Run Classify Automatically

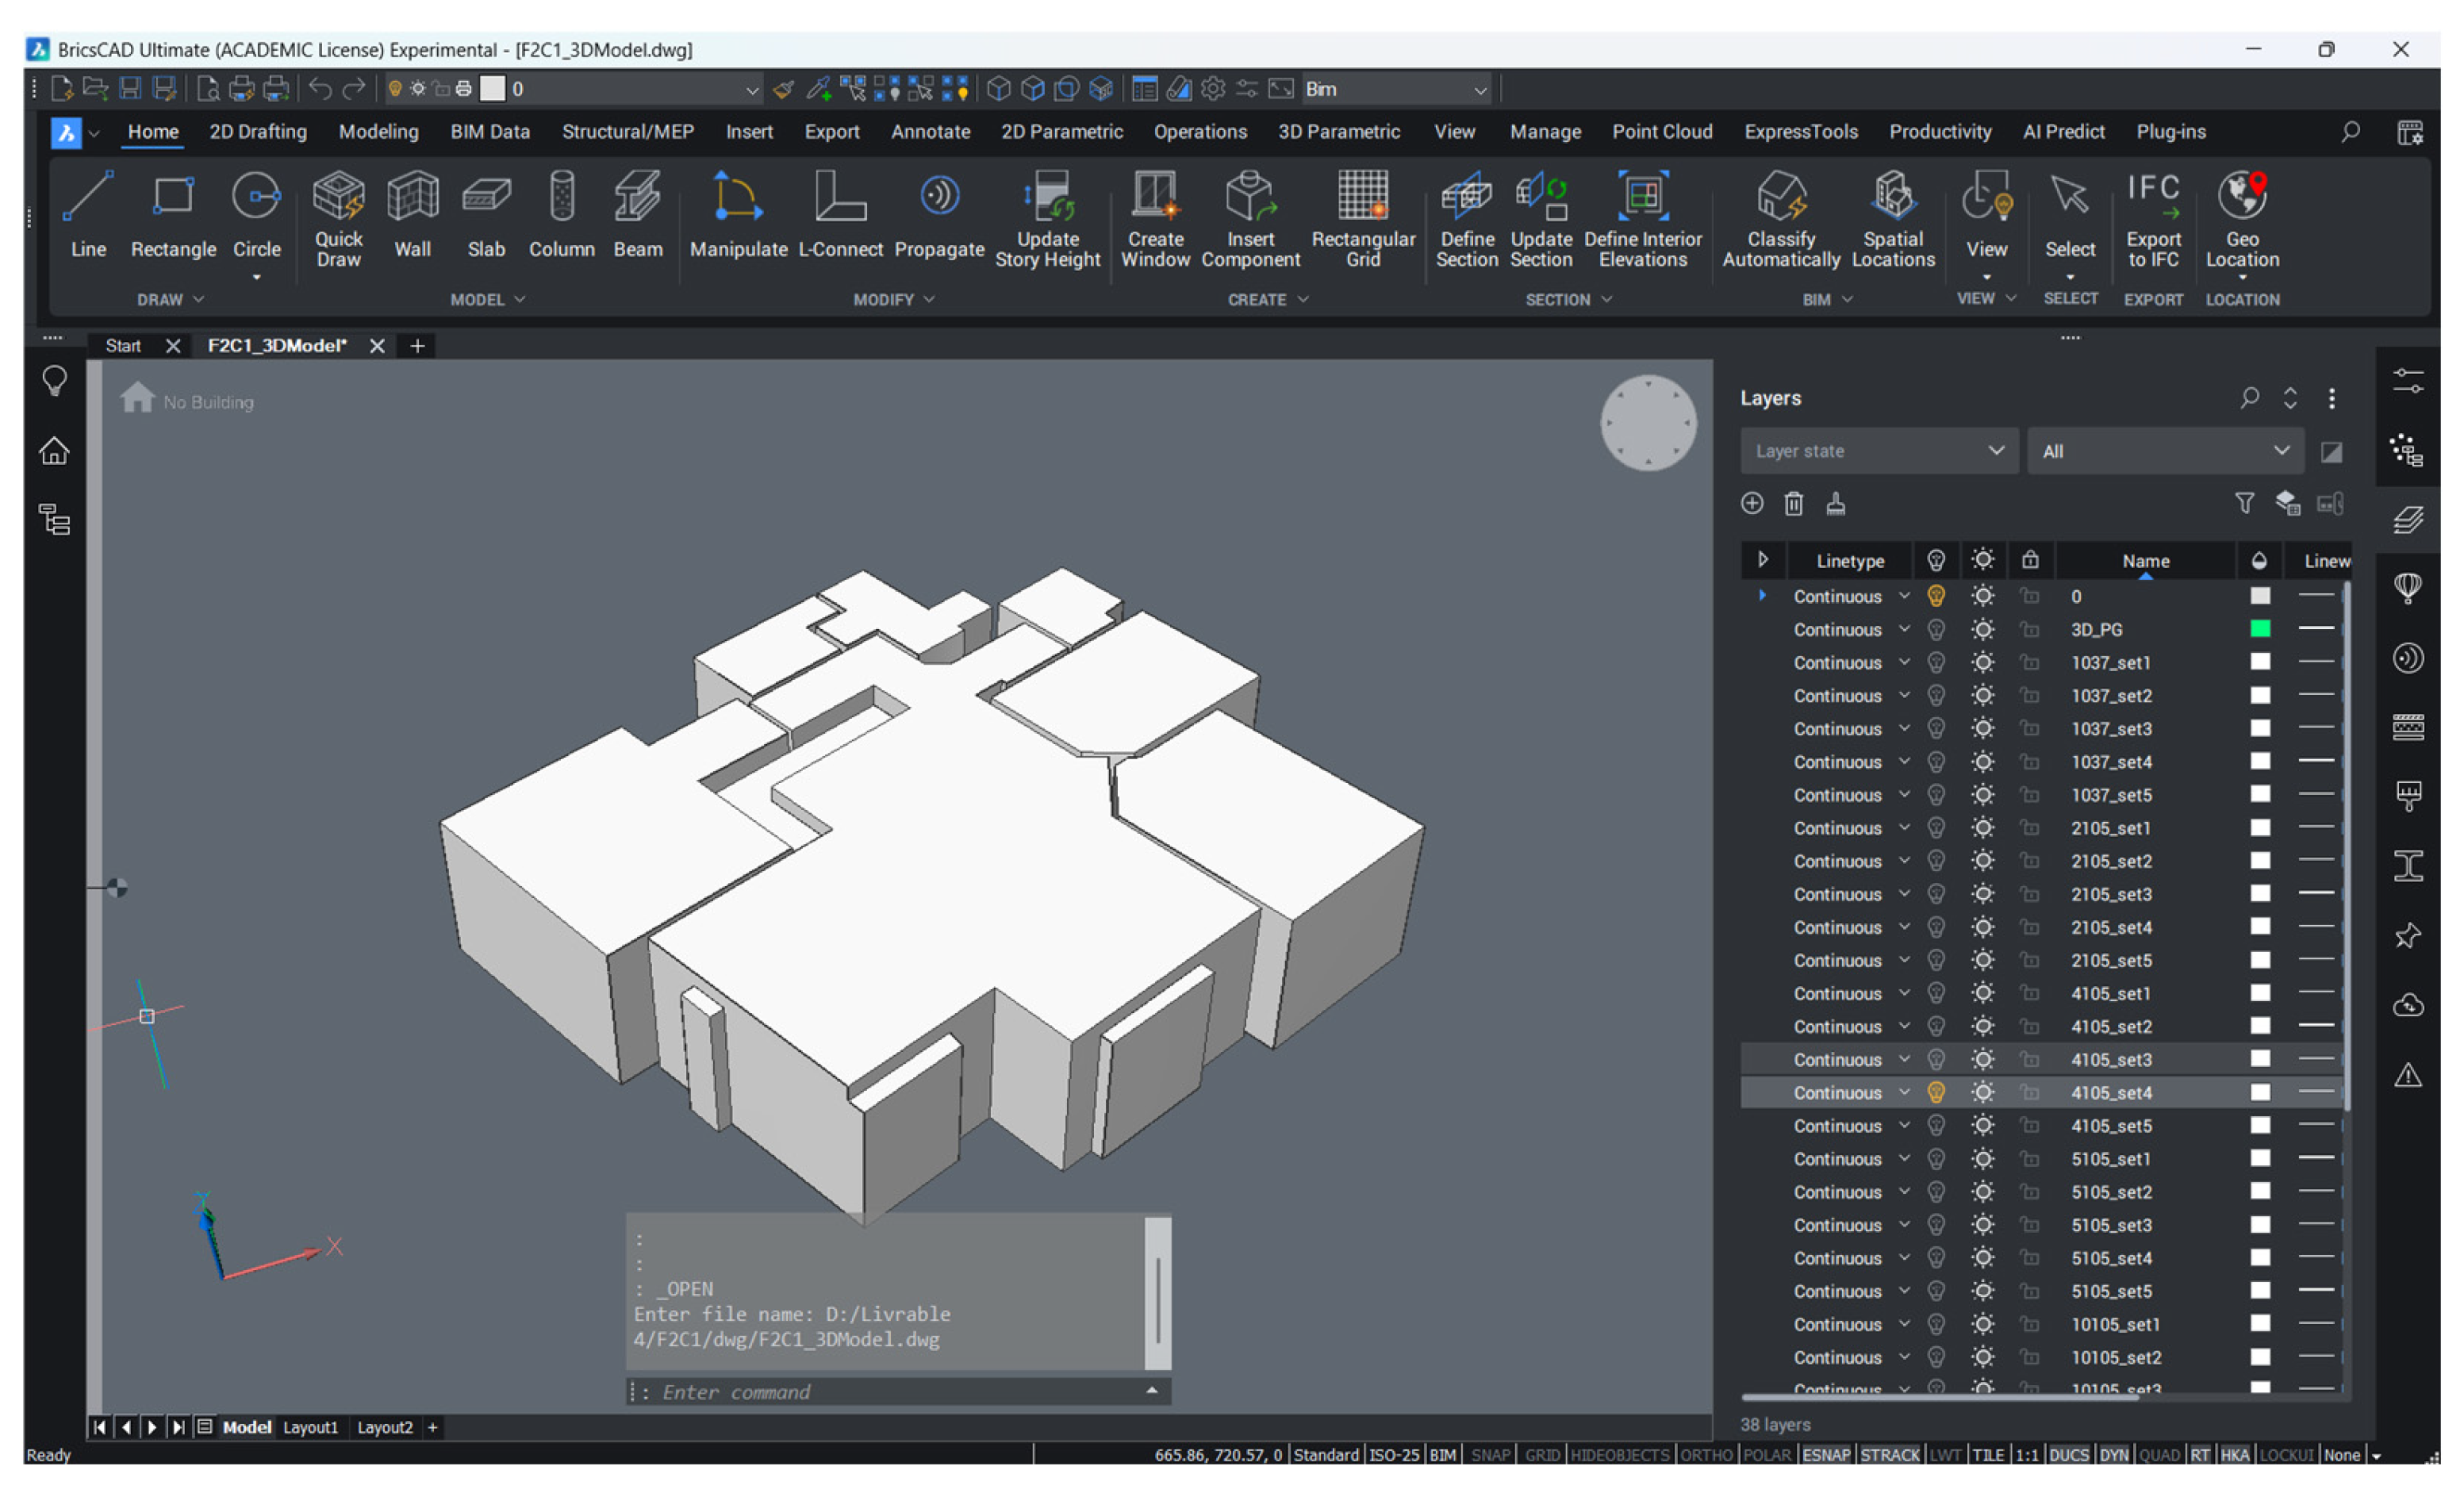[x=1781, y=218]
